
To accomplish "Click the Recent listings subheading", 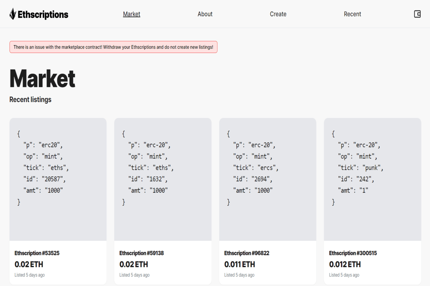I will point(30,100).
